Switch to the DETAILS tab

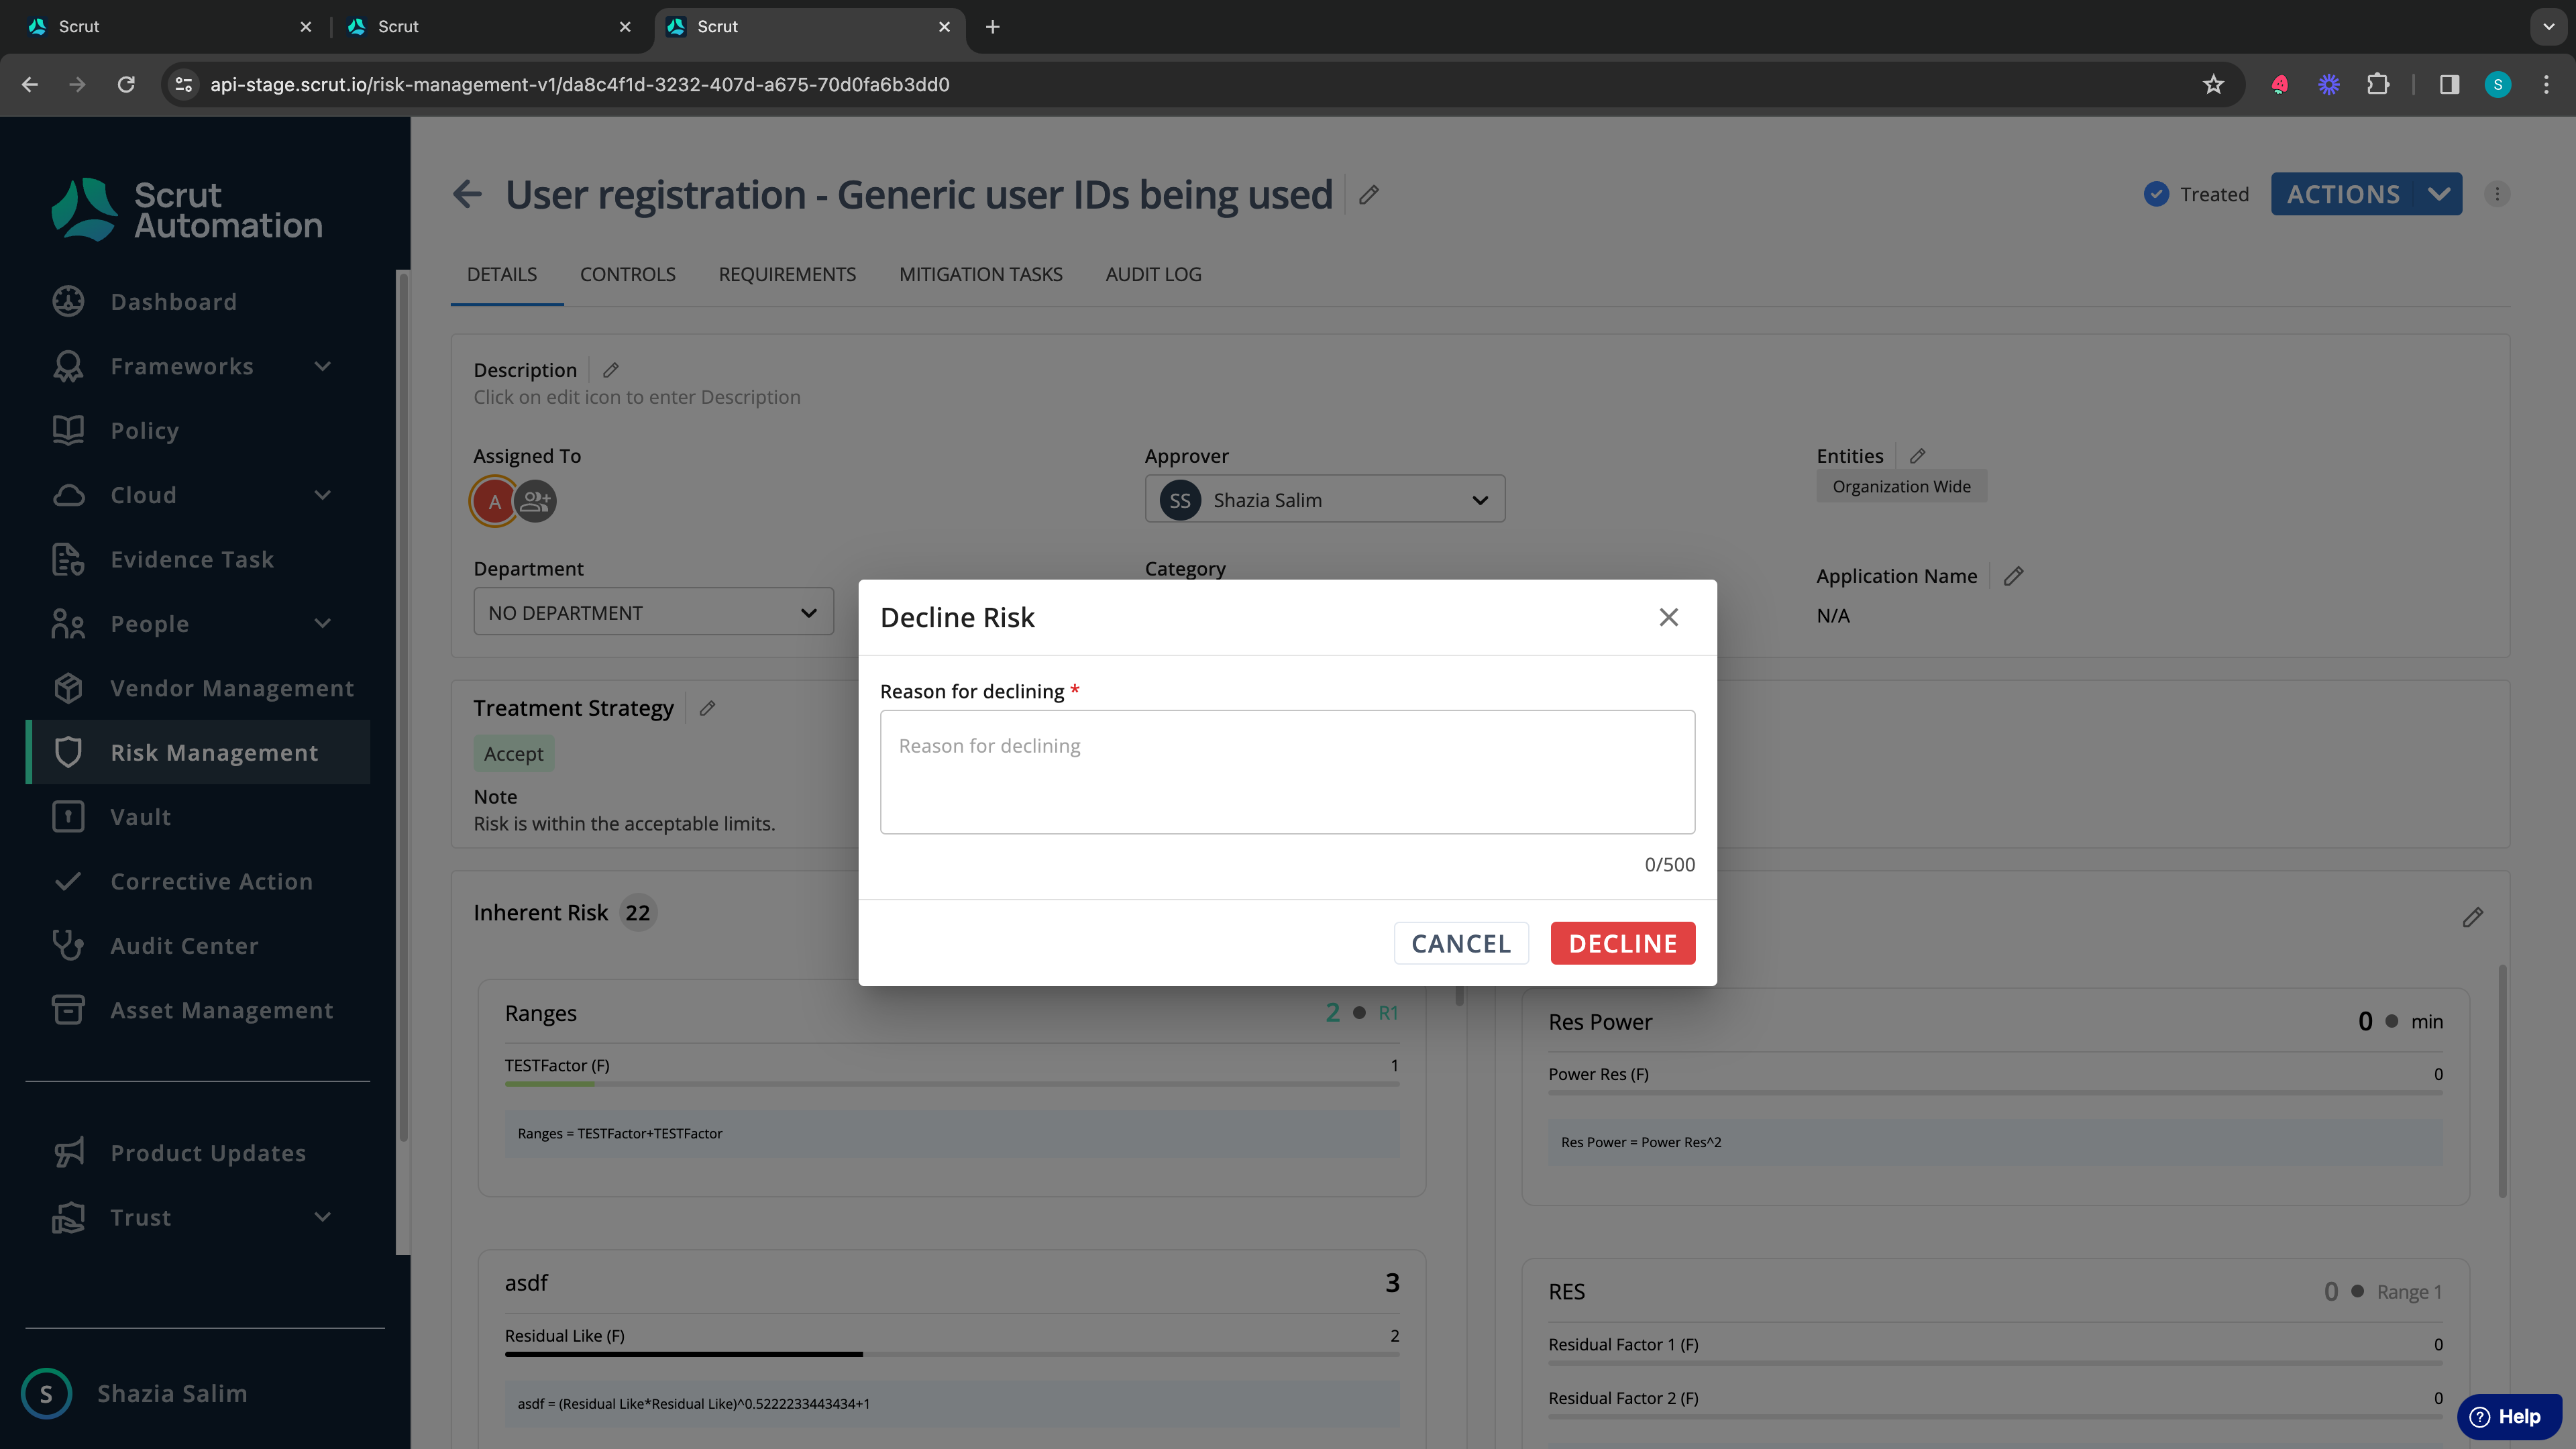coord(502,274)
